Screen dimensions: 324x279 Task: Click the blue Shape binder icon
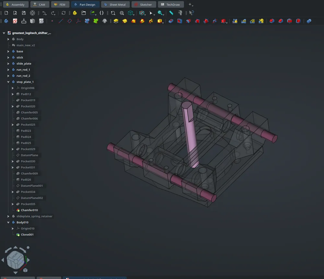pyautogui.click(x=87, y=21)
